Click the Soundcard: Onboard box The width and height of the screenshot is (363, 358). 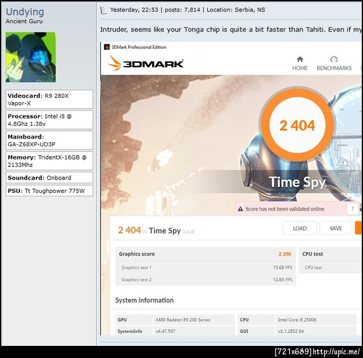click(50, 178)
